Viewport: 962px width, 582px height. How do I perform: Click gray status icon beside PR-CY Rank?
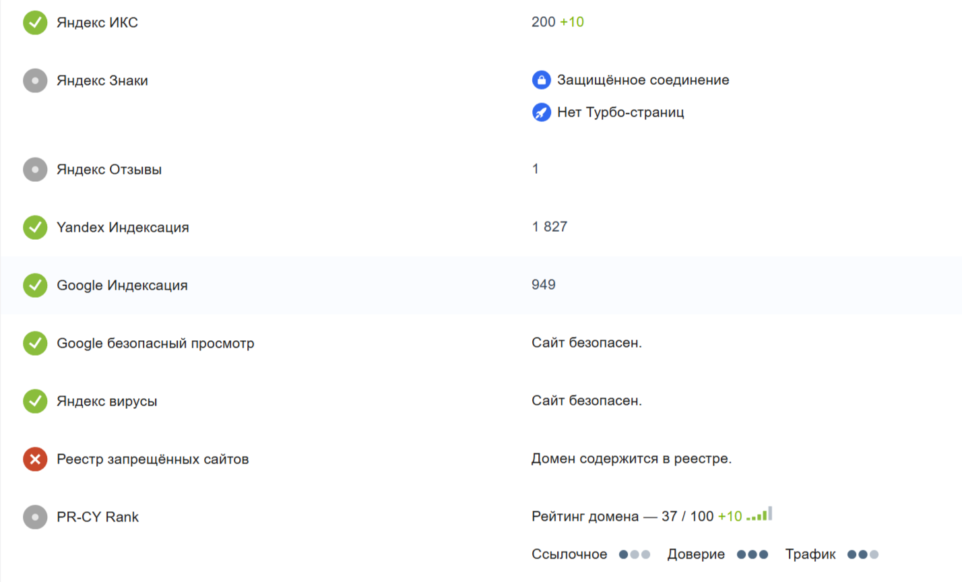click(35, 517)
